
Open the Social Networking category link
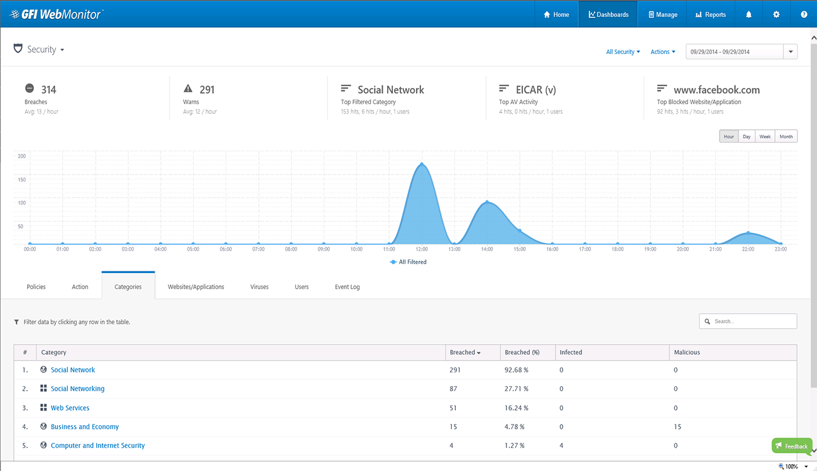point(78,389)
